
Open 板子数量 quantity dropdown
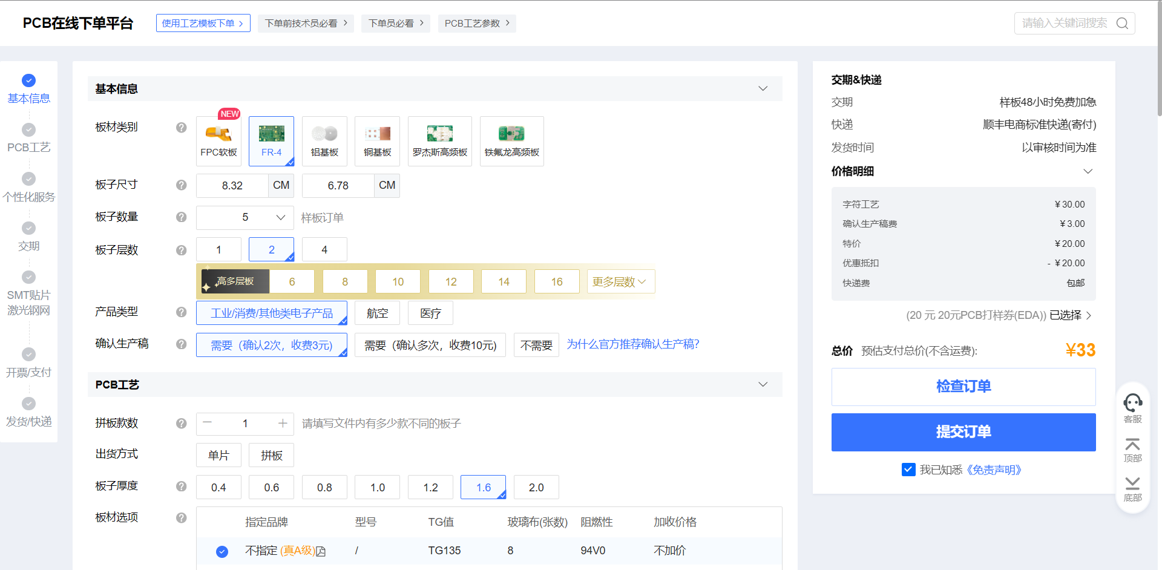245,217
